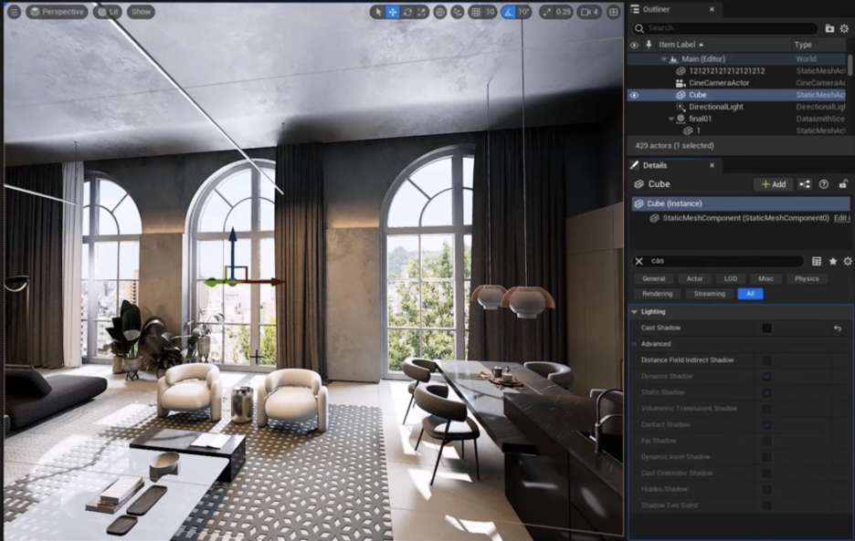Filter Details by General
This screenshot has height=541, width=855.
653,278
